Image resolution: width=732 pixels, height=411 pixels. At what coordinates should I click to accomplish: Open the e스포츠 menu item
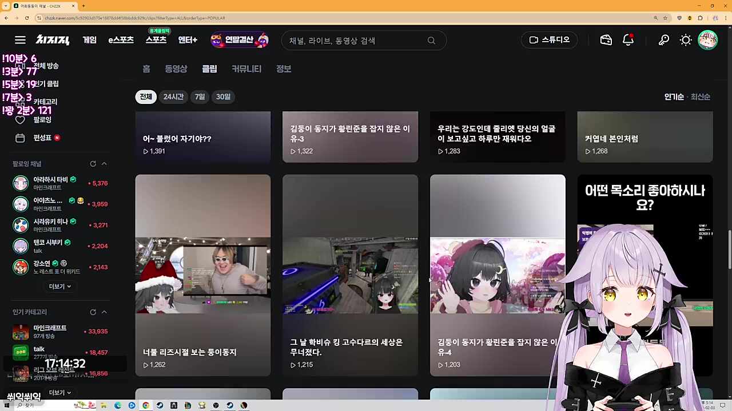[121, 40]
